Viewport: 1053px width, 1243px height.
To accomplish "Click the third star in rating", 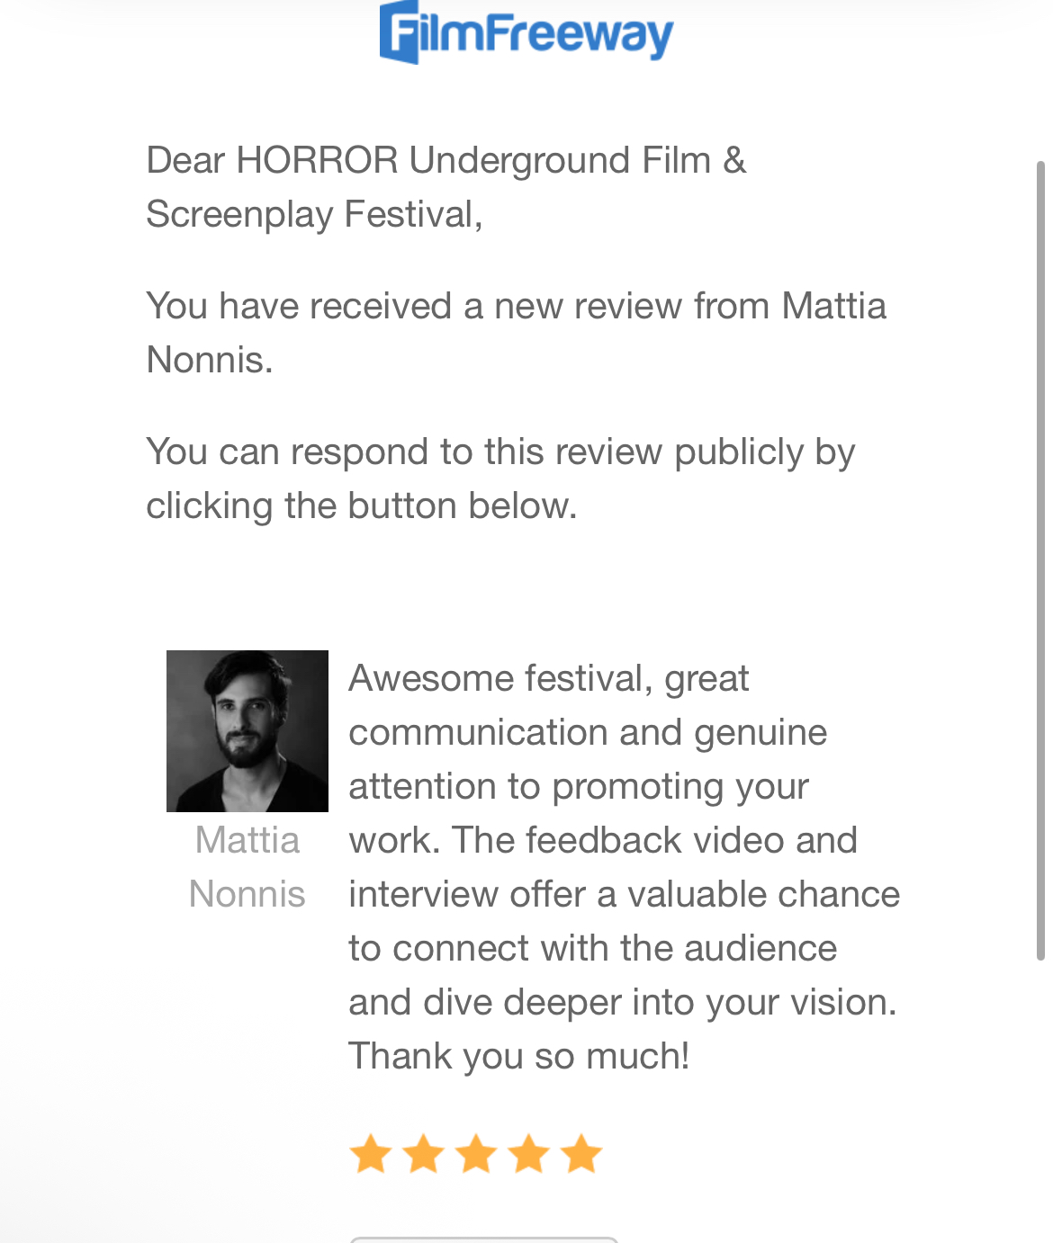I will pyautogui.click(x=476, y=1154).
